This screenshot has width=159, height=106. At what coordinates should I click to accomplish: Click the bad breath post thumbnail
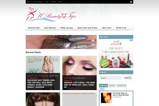tap(106, 98)
